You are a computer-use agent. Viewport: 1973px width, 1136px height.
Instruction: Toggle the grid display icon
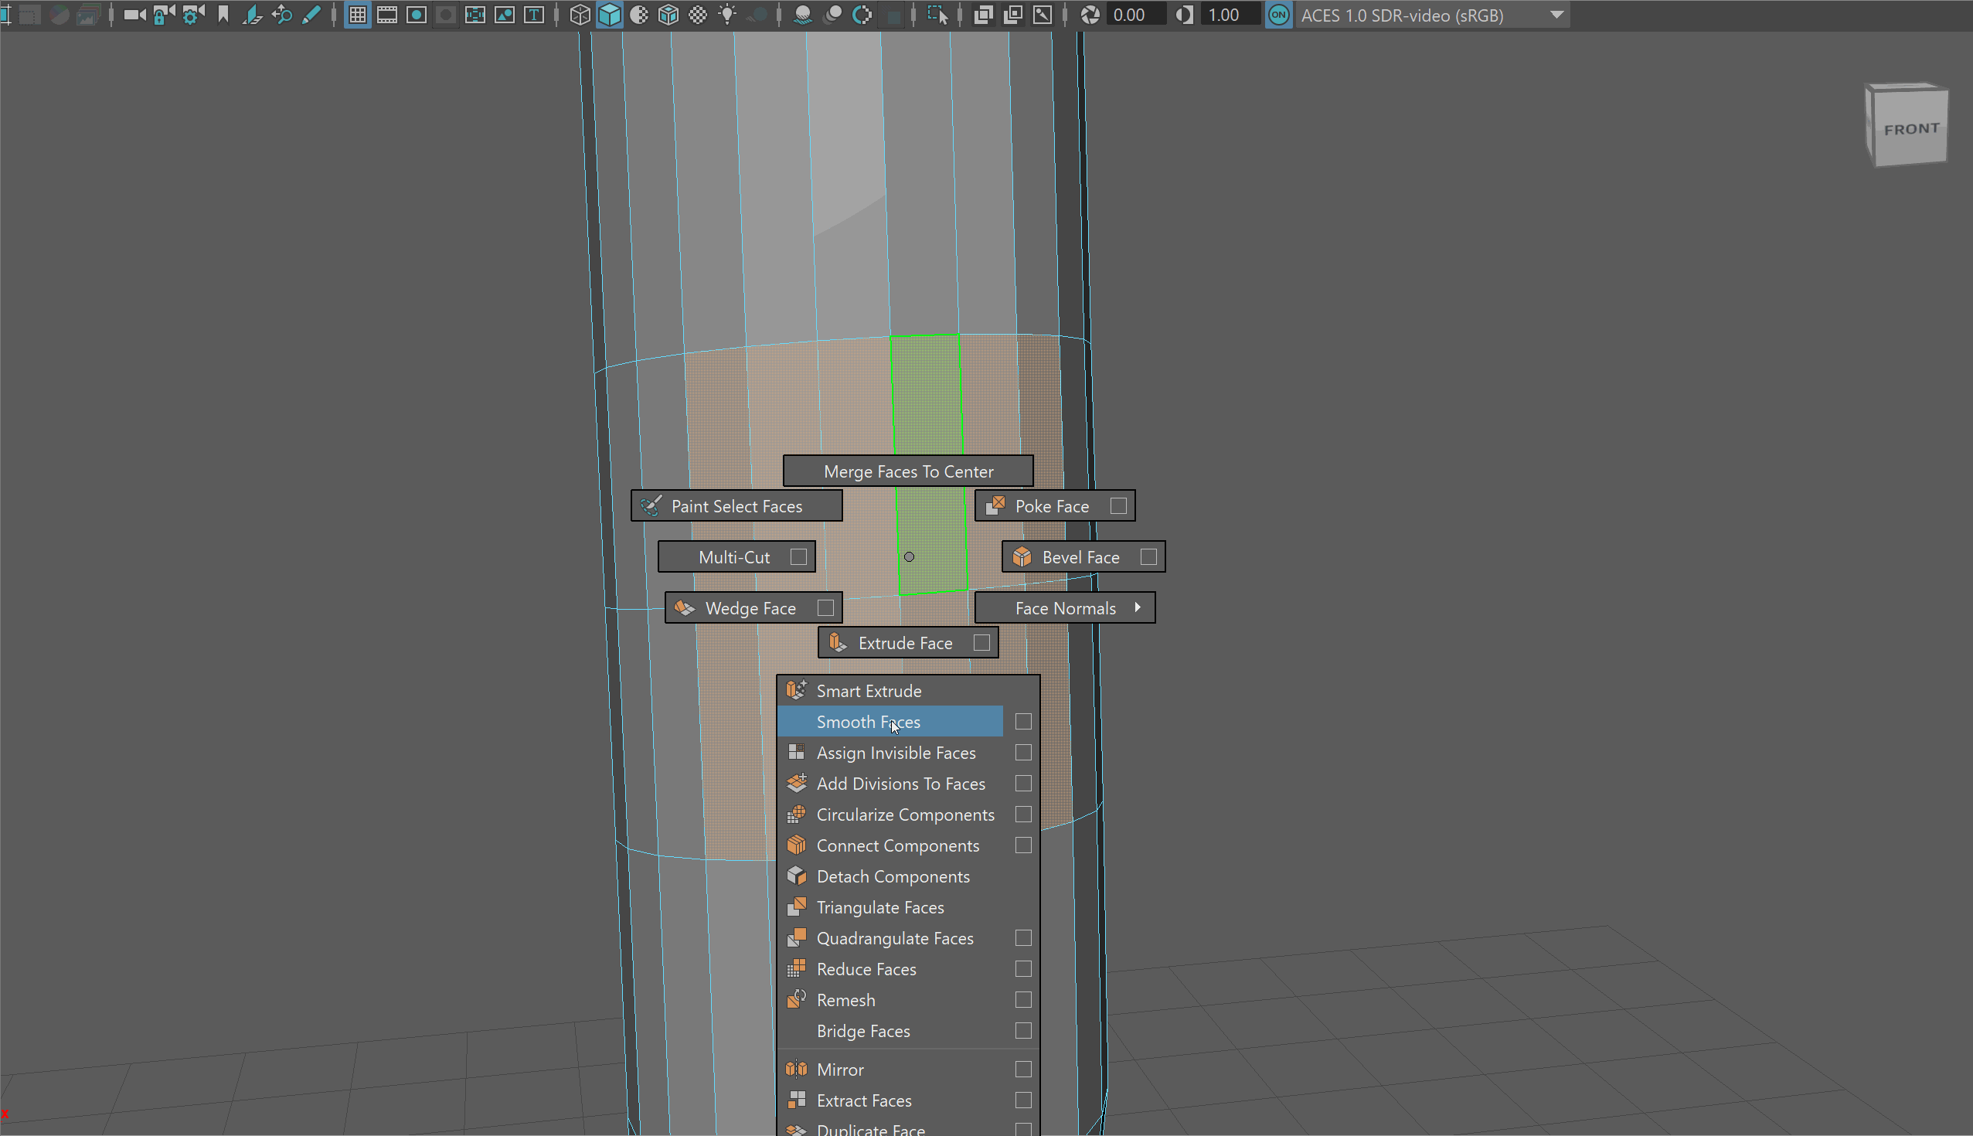click(x=357, y=15)
